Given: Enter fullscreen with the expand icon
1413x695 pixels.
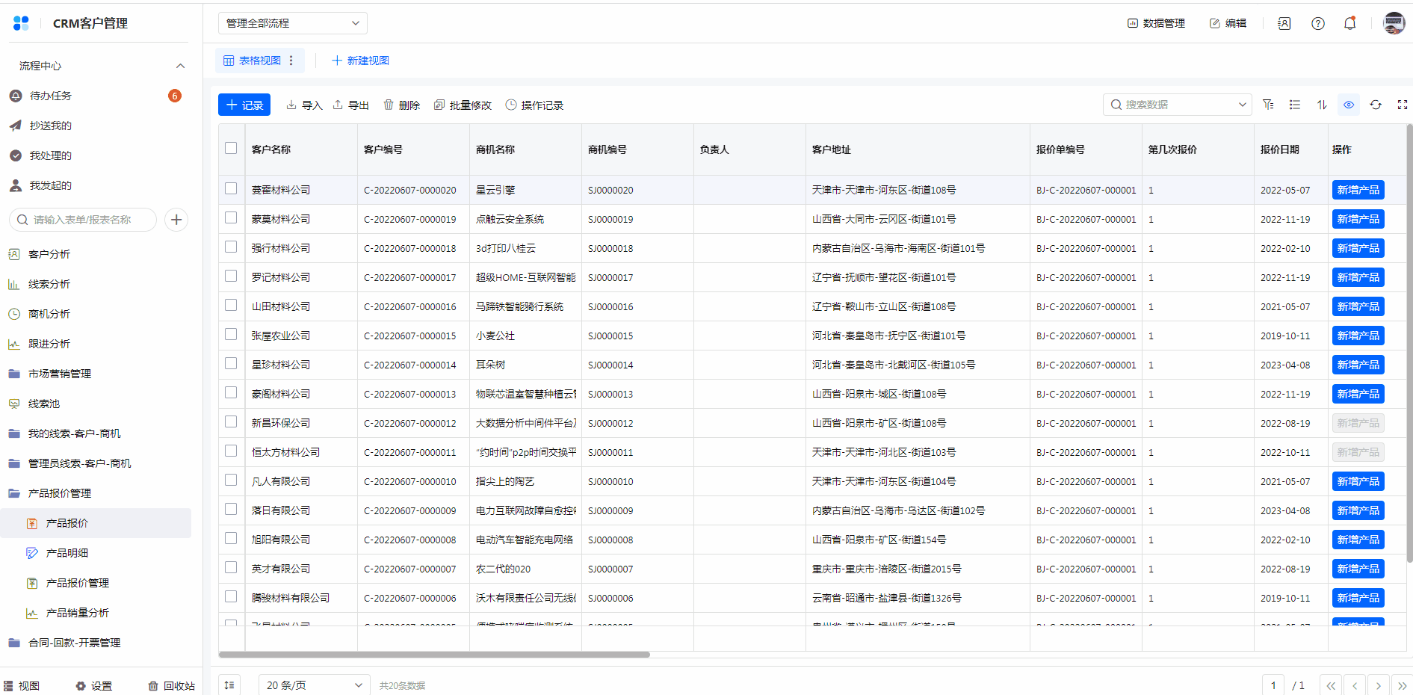Looking at the screenshot, I should (x=1403, y=105).
